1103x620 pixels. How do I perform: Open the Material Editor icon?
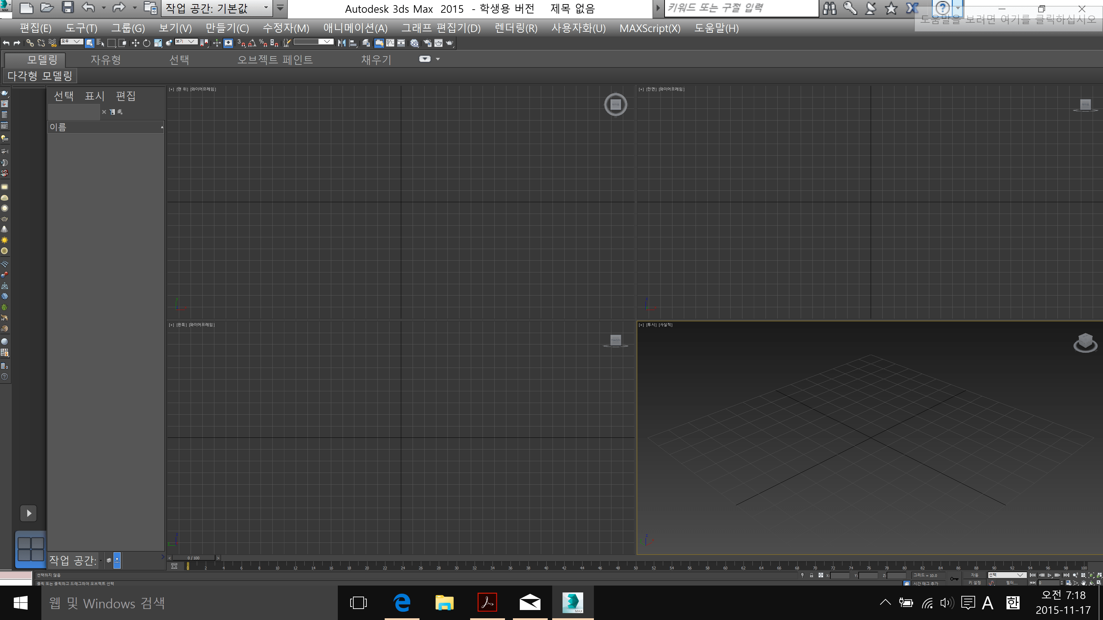(x=414, y=43)
